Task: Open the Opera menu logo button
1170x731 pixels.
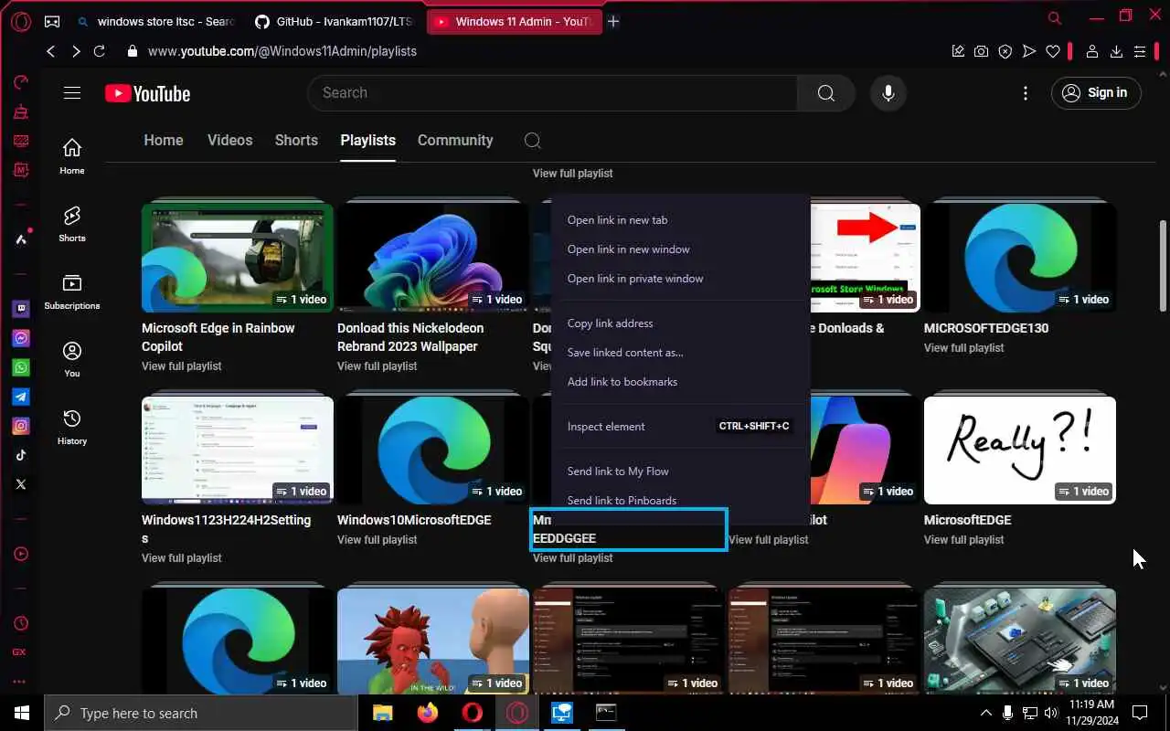Action: pos(20,21)
